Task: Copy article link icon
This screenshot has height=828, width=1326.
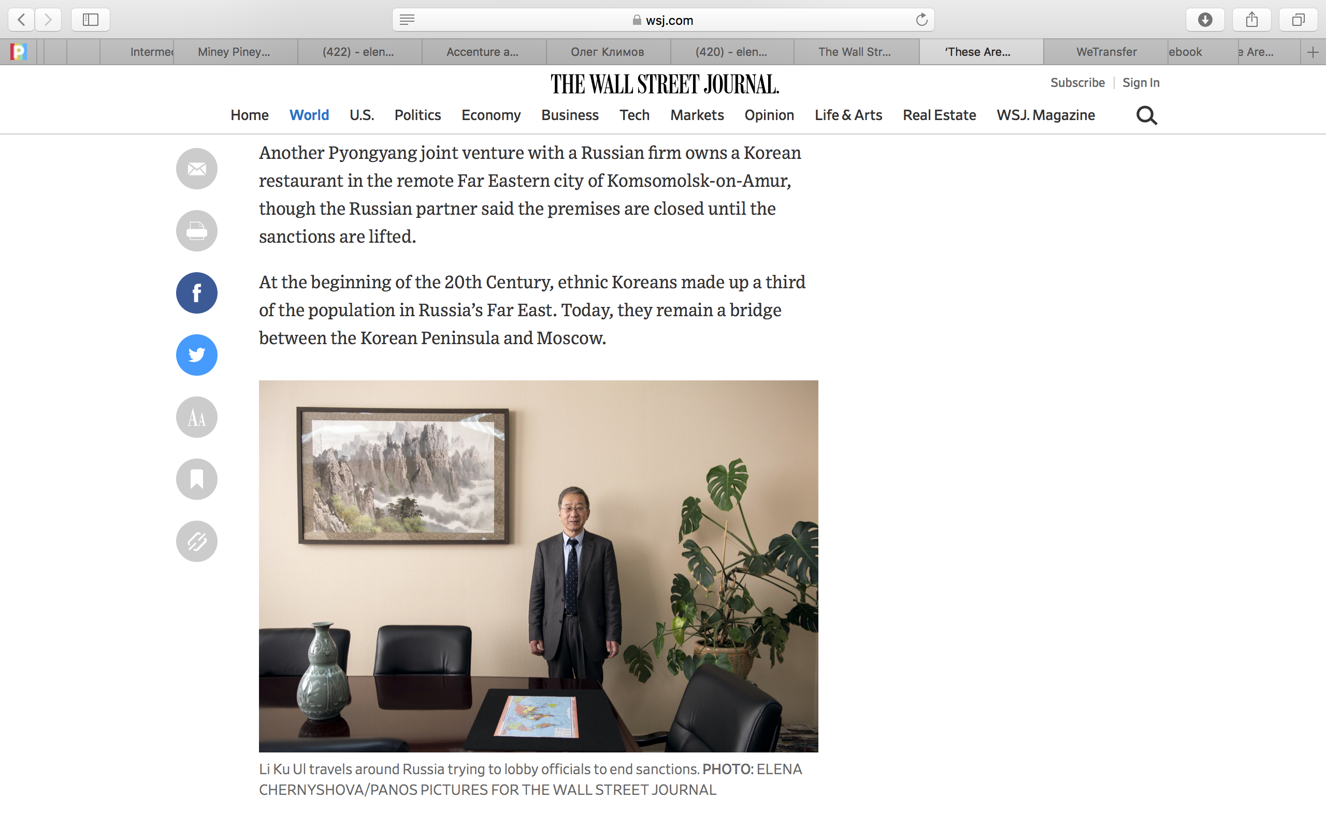Action: tap(197, 541)
